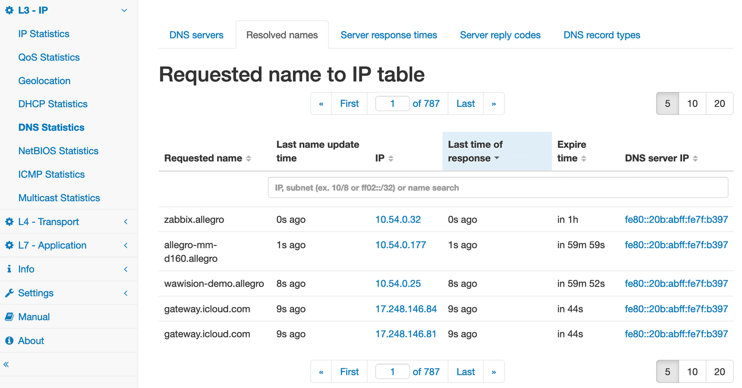
Task: Switch to the Server response times tab
Action: 389,35
